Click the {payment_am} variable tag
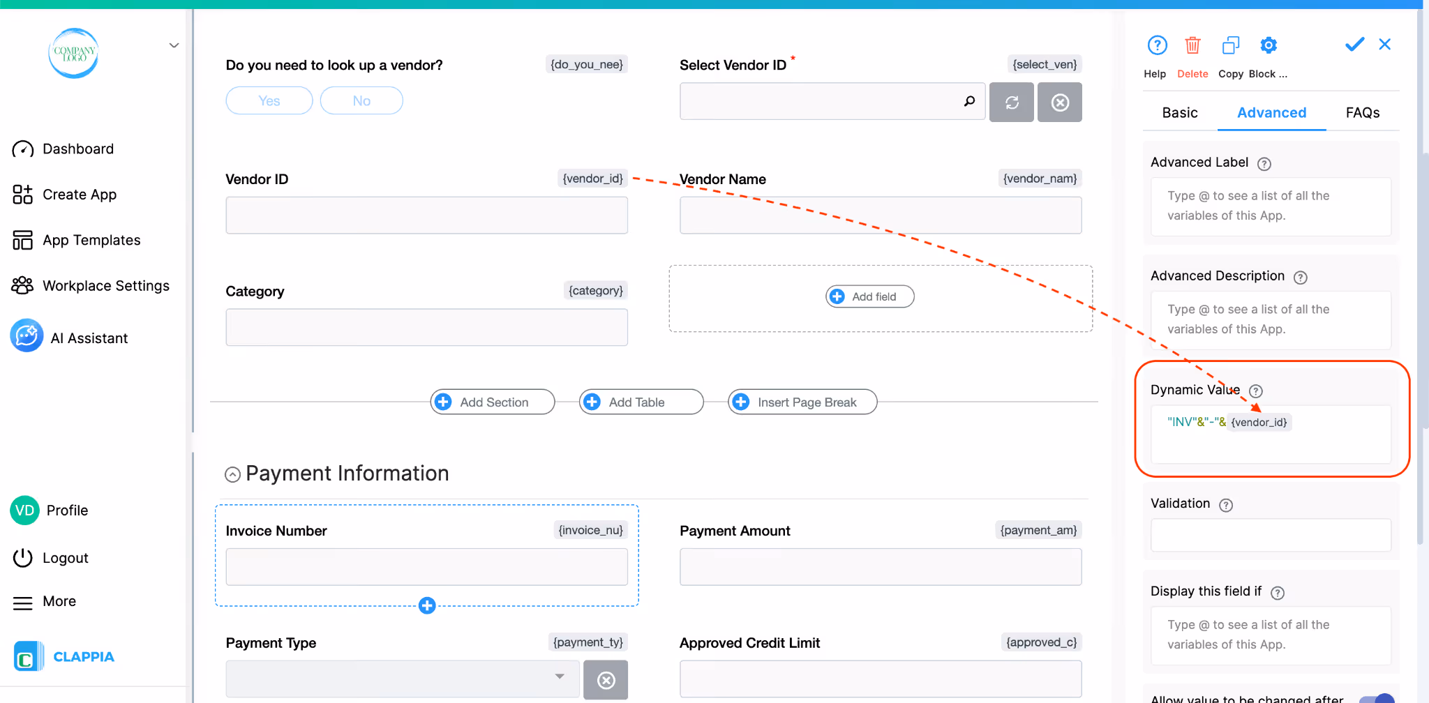 1038,530
